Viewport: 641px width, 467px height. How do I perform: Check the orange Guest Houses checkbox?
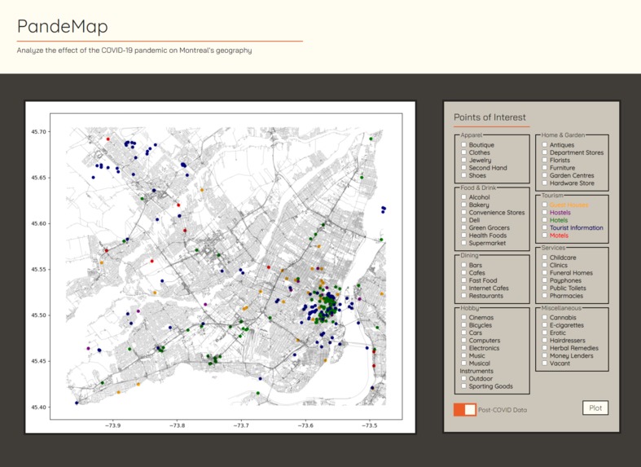point(545,205)
